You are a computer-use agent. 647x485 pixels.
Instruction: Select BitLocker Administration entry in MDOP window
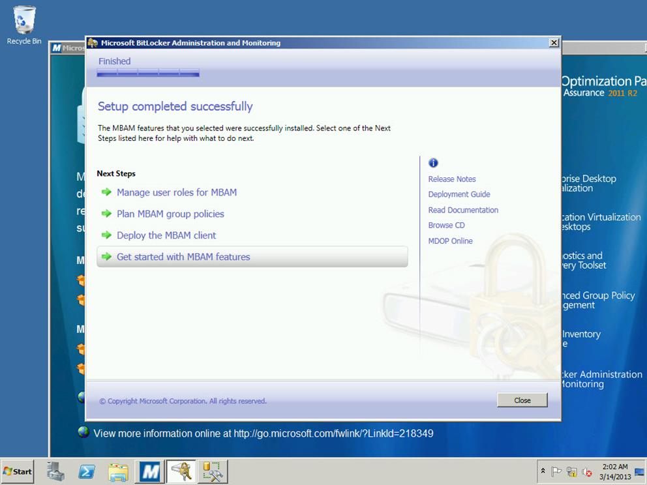[x=601, y=379]
